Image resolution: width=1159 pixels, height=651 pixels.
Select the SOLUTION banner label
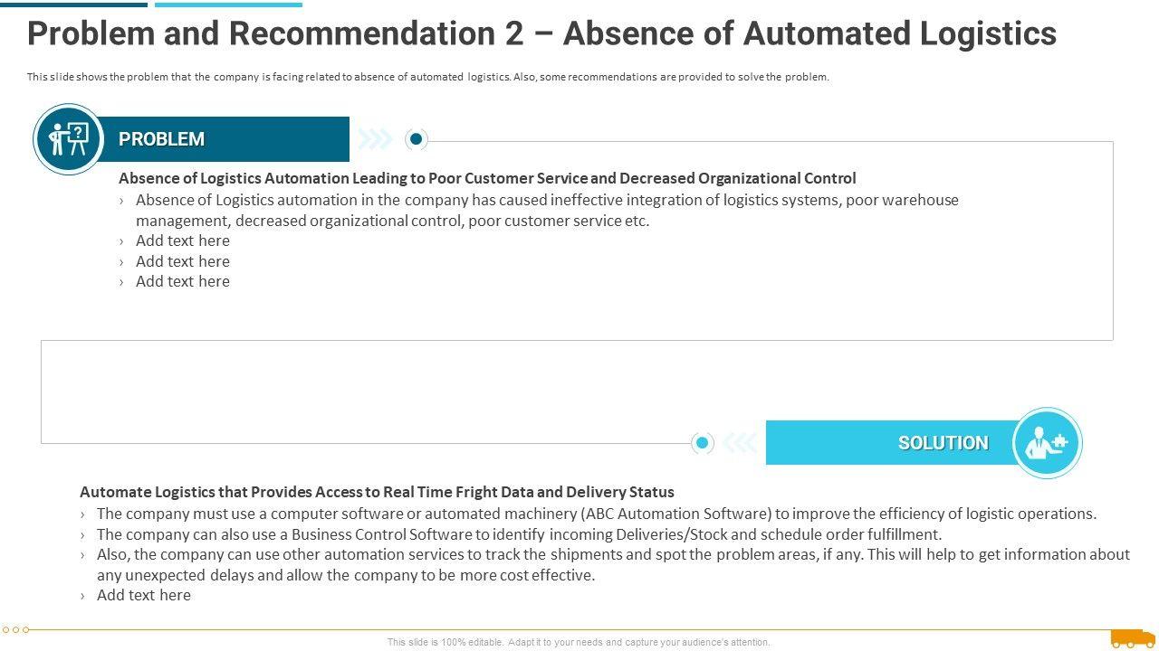943,443
